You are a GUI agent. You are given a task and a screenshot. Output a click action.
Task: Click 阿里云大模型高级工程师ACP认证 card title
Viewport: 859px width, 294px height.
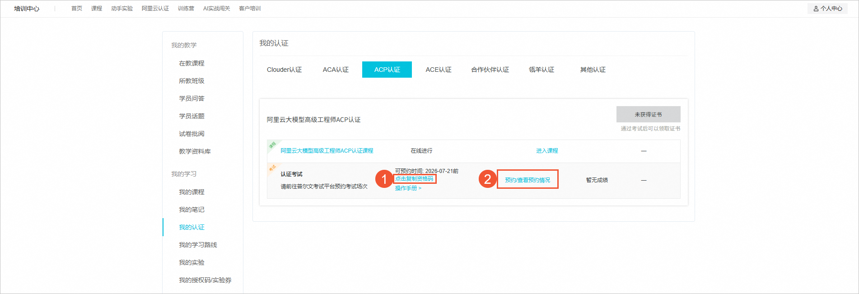tap(313, 120)
